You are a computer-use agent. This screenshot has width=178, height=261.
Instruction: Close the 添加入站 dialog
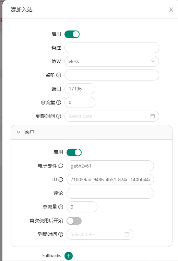tap(171, 10)
